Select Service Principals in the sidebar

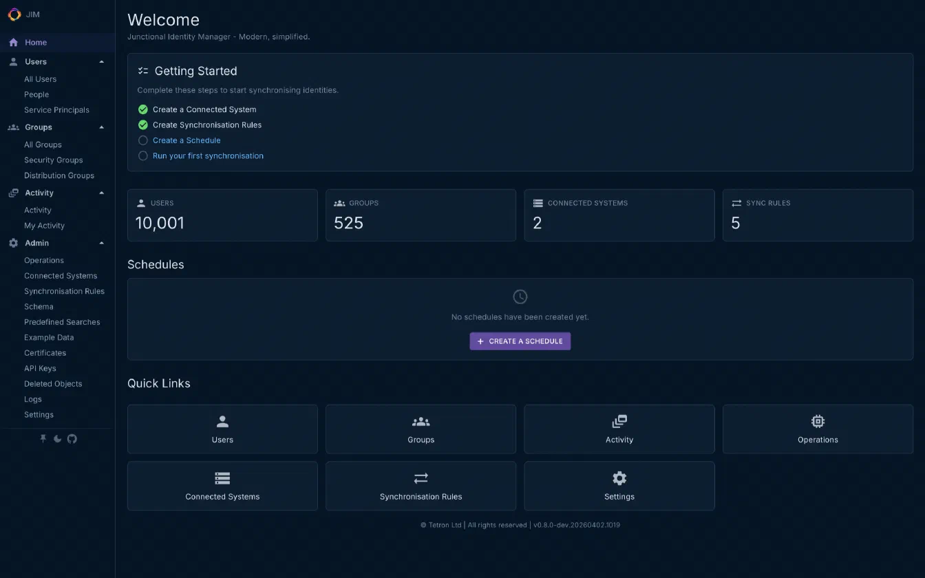point(56,109)
